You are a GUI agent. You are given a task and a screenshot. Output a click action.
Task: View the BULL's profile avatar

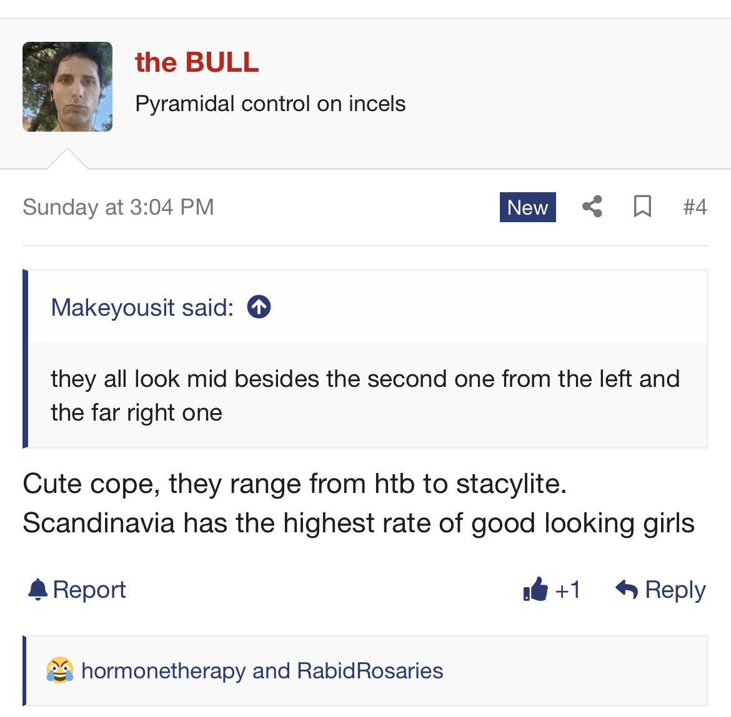tap(67, 87)
